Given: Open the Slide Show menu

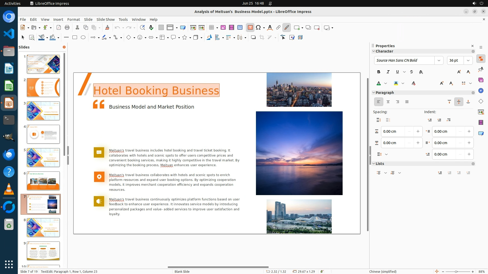Looking at the screenshot, I should point(105,20).
